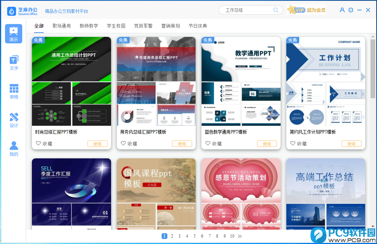
Task: Click the 商务风总结汇报PPT模板 title
Action: [x=143, y=132]
